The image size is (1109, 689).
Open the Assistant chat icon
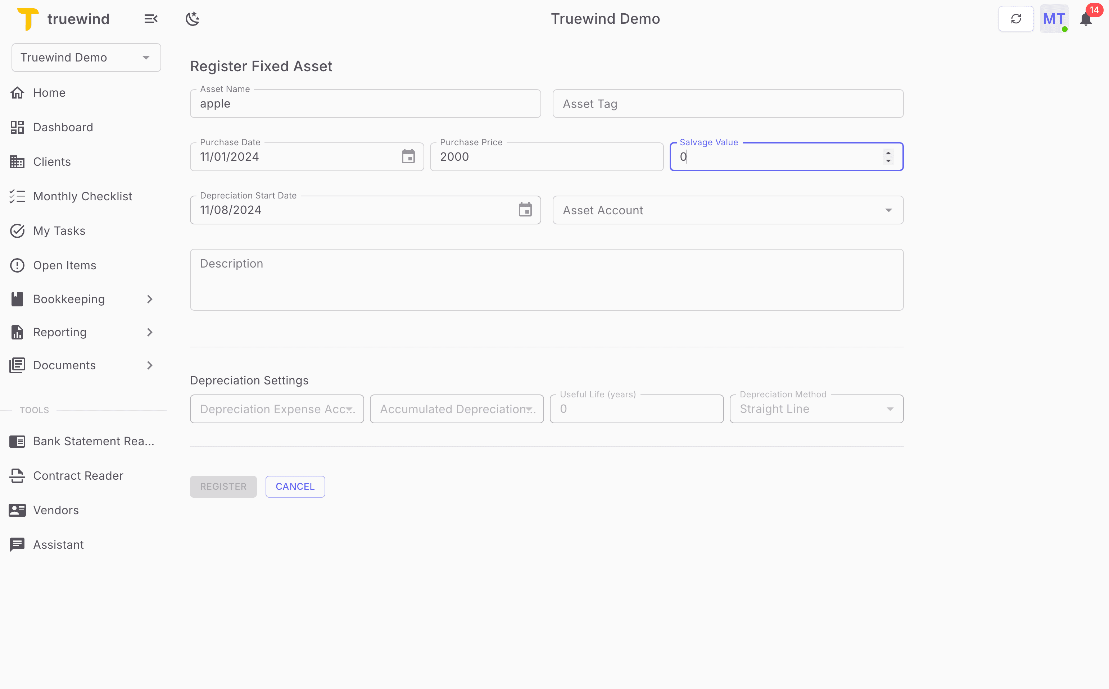pyautogui.click(x=17, y=544)
